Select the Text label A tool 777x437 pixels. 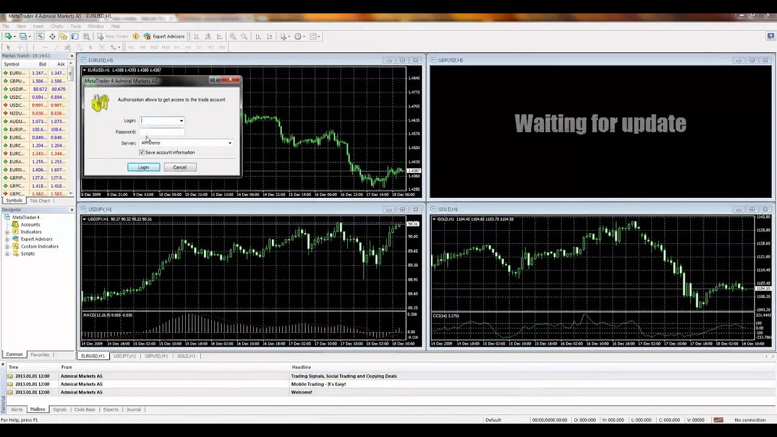coord(90,47)
